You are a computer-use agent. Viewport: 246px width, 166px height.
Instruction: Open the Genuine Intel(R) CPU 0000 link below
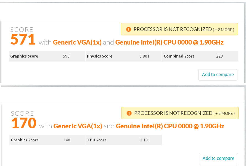coord(170,126)
